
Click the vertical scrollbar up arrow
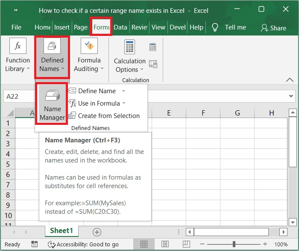coord(292,113)
